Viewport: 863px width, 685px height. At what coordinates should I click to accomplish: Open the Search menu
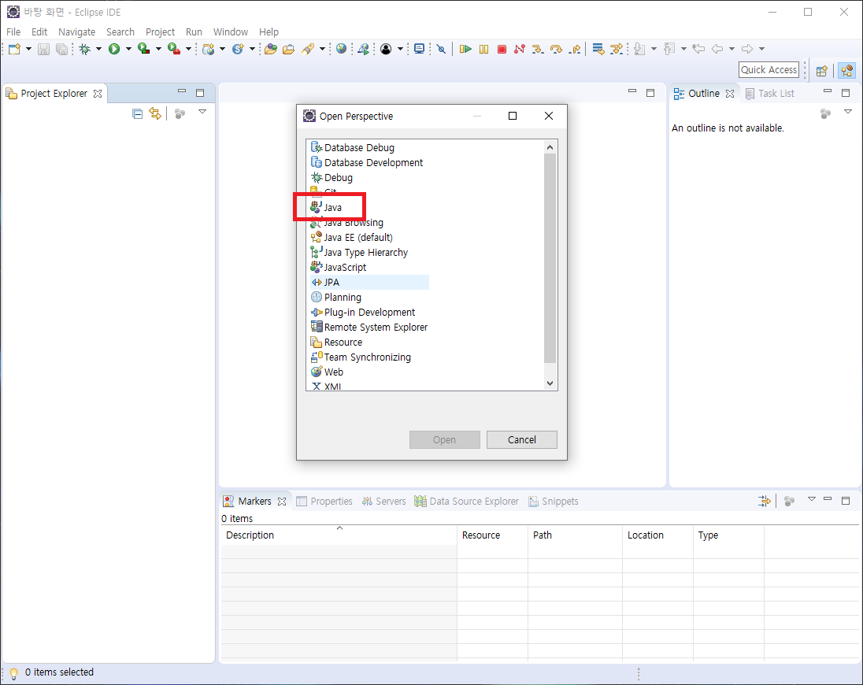tap(120, 32)
